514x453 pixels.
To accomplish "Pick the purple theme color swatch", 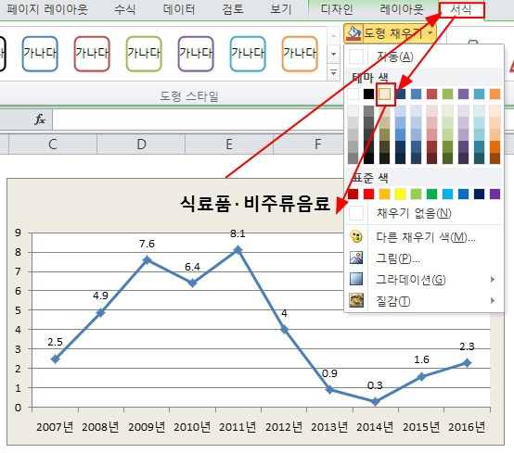I will point(464,94).
